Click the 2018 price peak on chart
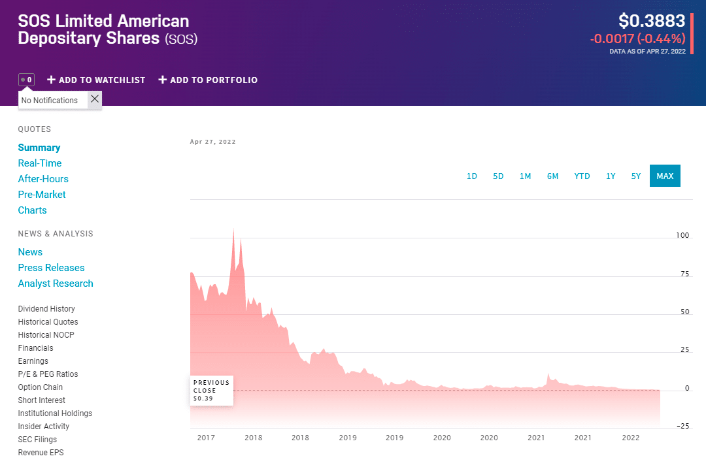This screenshot has width=706, height=469. [233, 230]
